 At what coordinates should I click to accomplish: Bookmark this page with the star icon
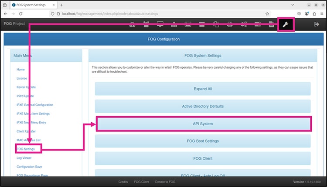click(x=267, y=14)
